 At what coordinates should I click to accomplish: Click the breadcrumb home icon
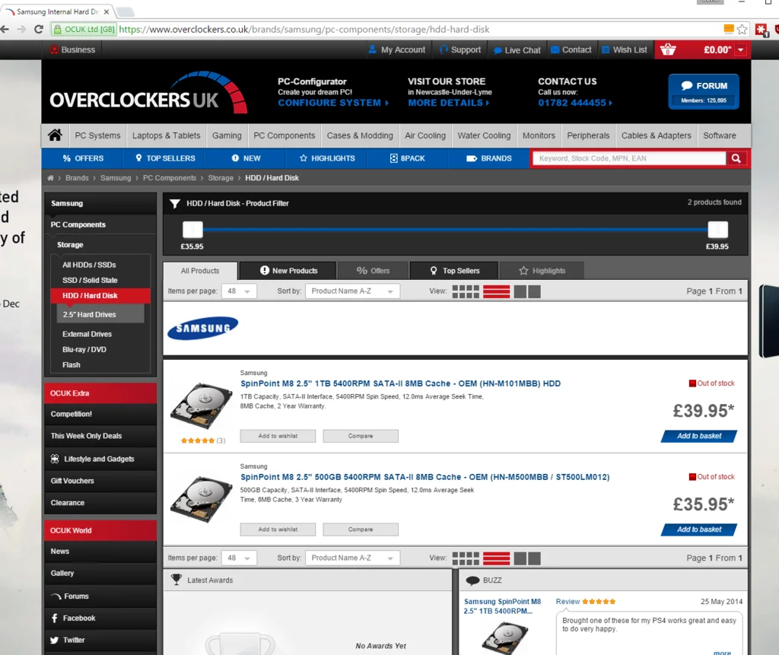(50, 178)
